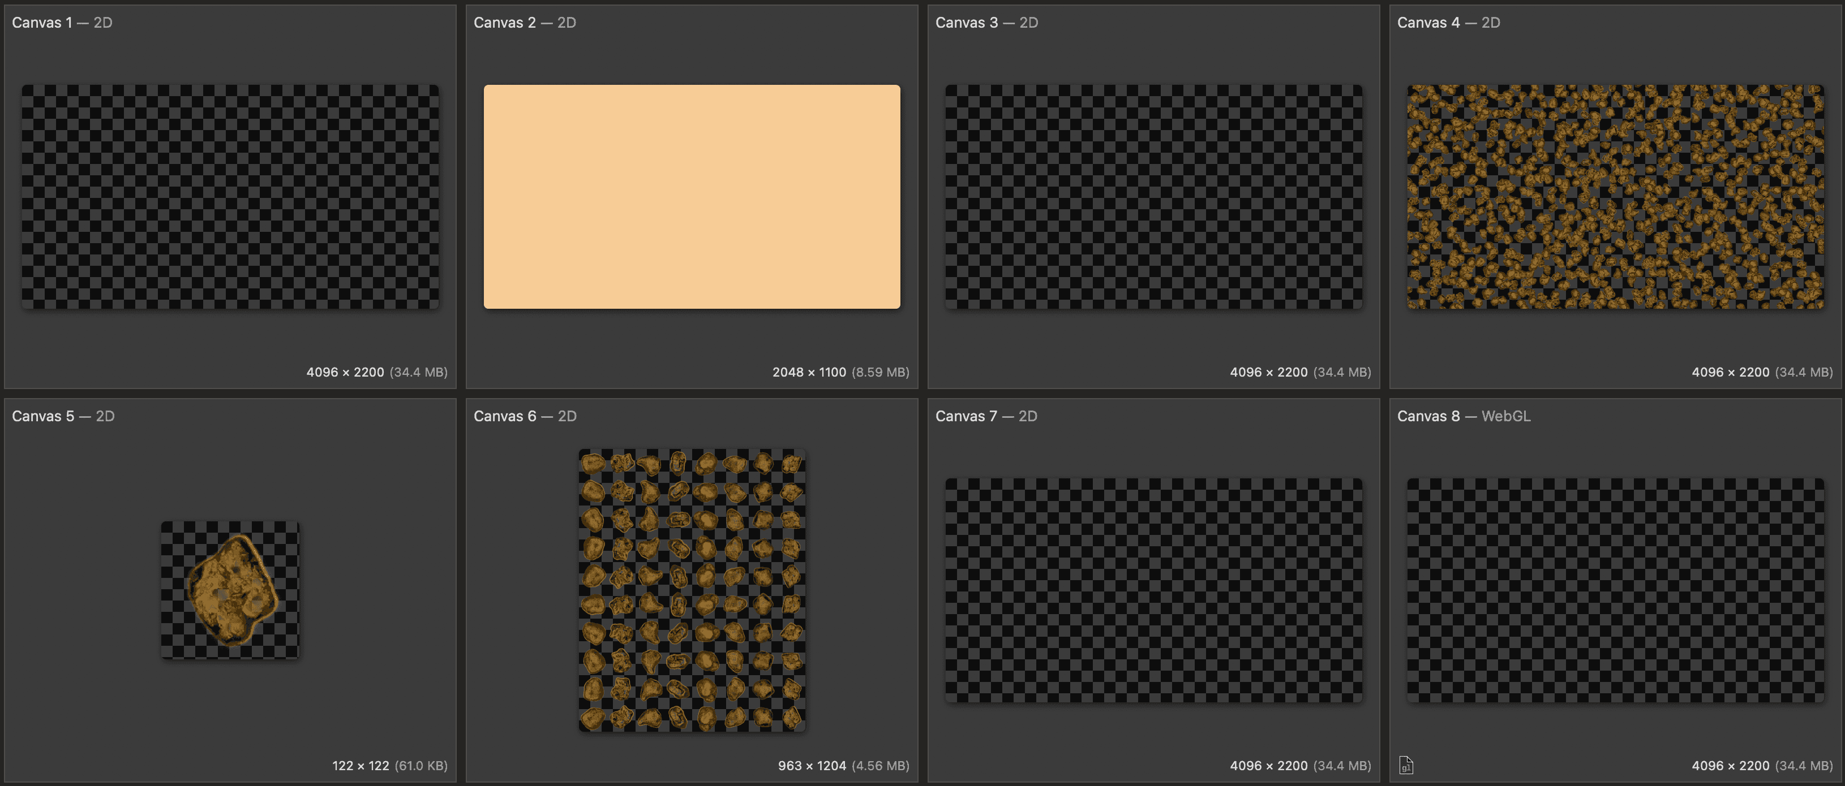Select the "Canvas 4 — 2D" title
Screen dimensions: 1845x786
pos(1448,22)
